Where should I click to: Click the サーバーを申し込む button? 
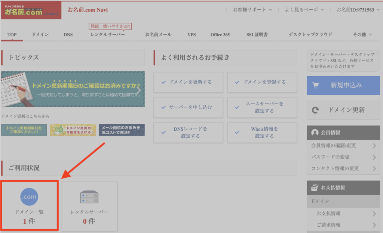(189, 107)
